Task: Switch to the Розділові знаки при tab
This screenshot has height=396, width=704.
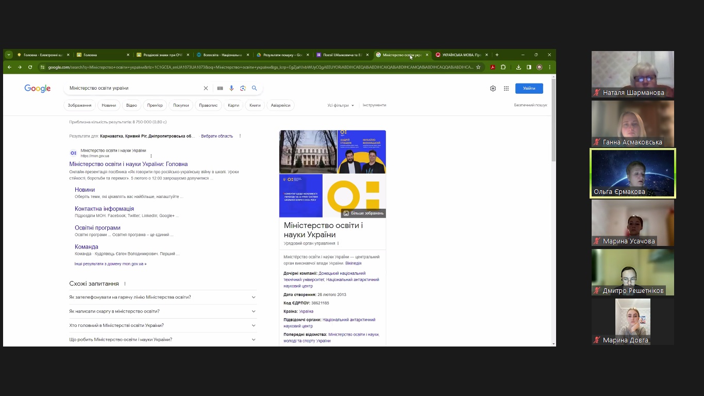Action: (162, 55)
